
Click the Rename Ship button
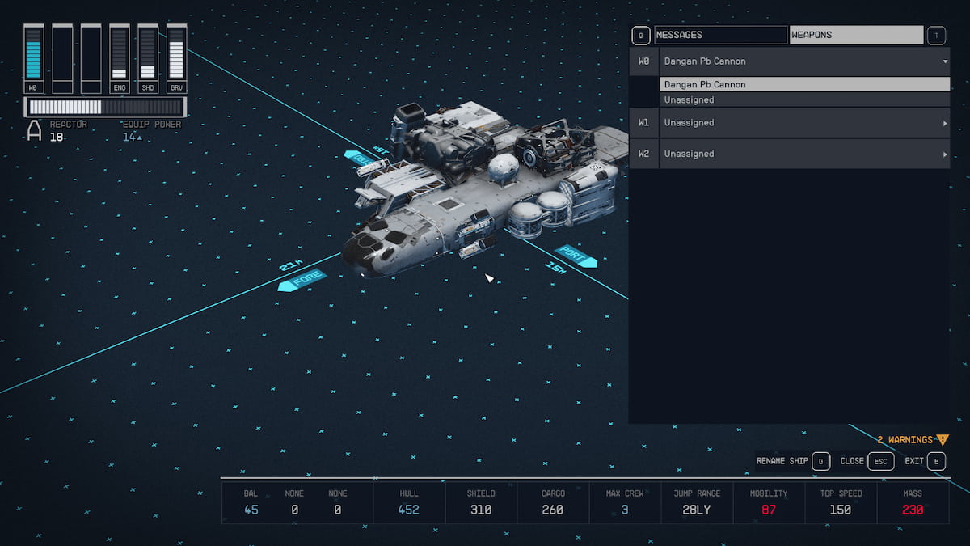(792, 461)
